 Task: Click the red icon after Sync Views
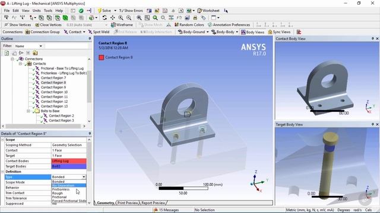[299, 32]
